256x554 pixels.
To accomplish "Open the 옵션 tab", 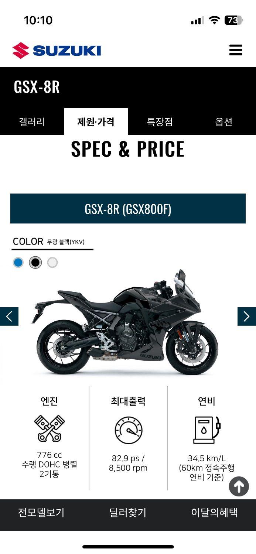I will point(224,122).
